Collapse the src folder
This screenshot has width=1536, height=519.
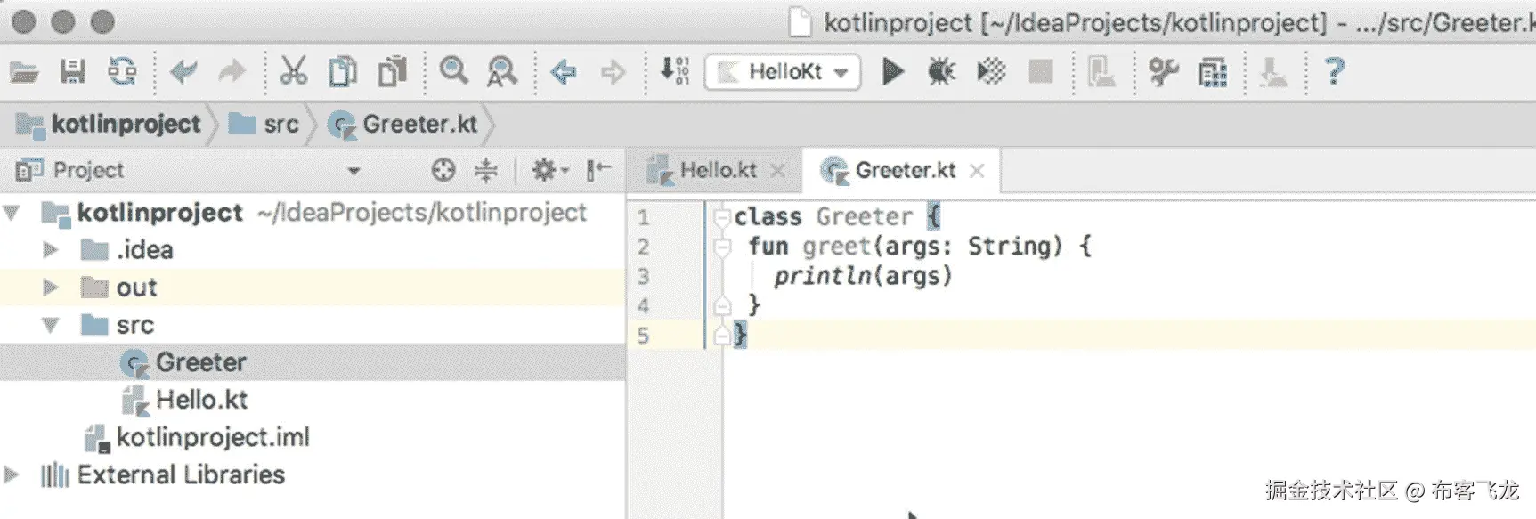tap(51, 325)
